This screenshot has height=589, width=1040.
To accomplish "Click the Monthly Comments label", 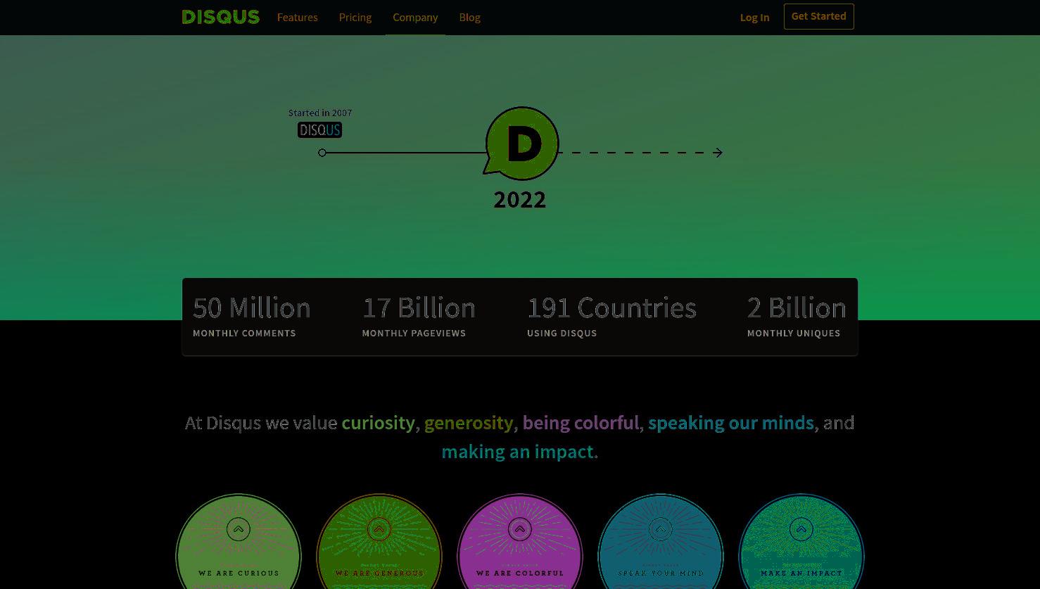I will 244,333.
